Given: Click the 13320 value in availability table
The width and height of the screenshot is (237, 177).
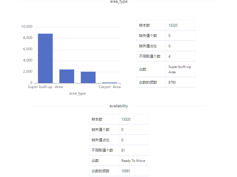Looking at the screenshot, I should click(126, 119).
